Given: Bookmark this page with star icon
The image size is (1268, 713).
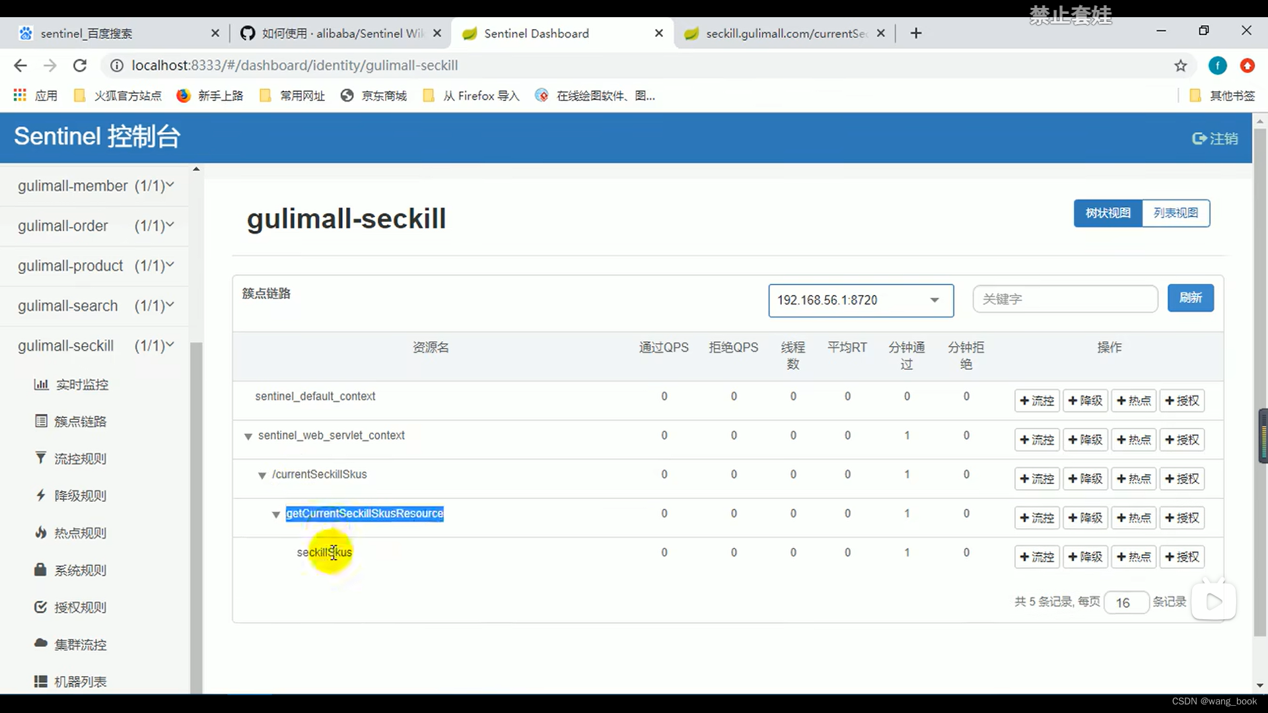Looking at the screenshot, I should click(x=1180, y=65).
